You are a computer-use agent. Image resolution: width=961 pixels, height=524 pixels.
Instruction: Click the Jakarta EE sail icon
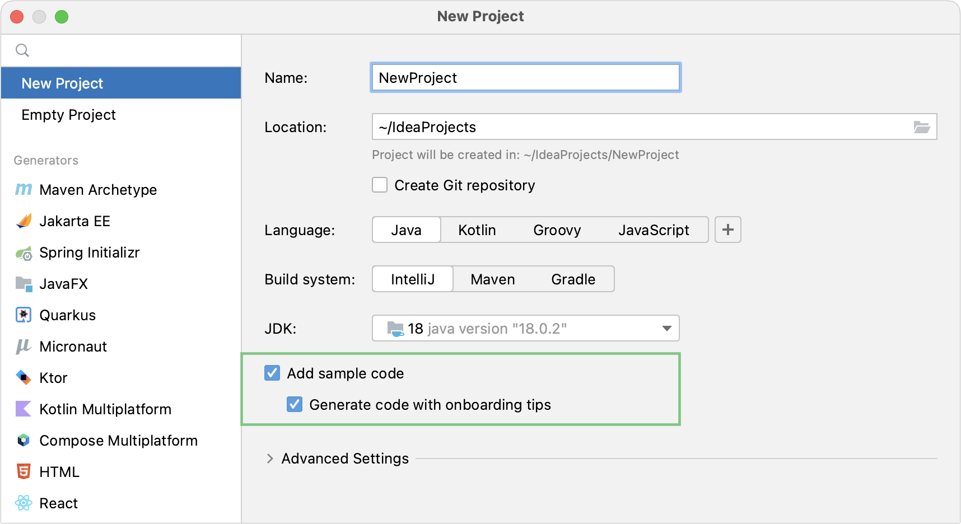pyautogui.click(x=24, y=221)
